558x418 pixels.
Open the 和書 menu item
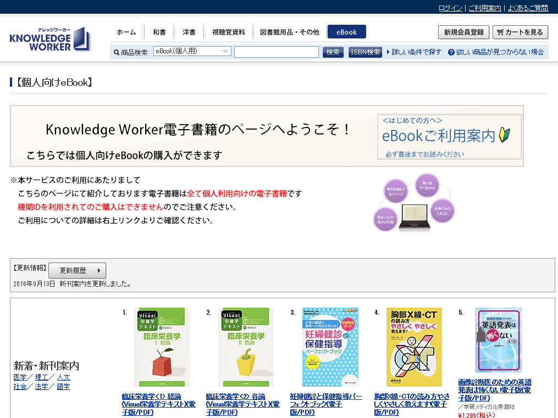coord(159,32)
